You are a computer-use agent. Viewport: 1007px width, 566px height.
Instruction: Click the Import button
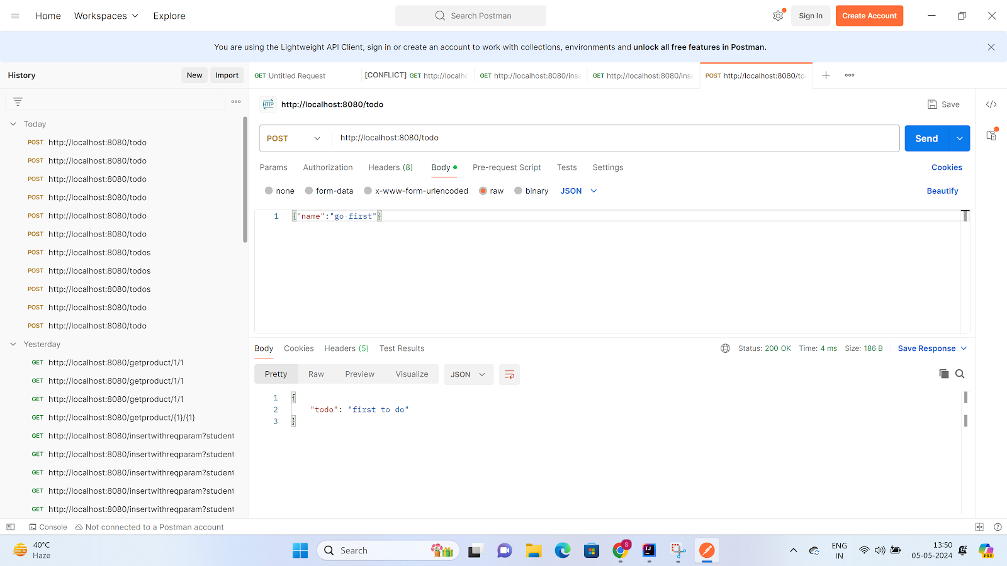tap(227, 75)
